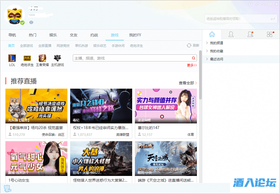This screenshot has width=280, height=194.
Task: Click the 刷新 refresh button
Action: [x=193, y=46]
